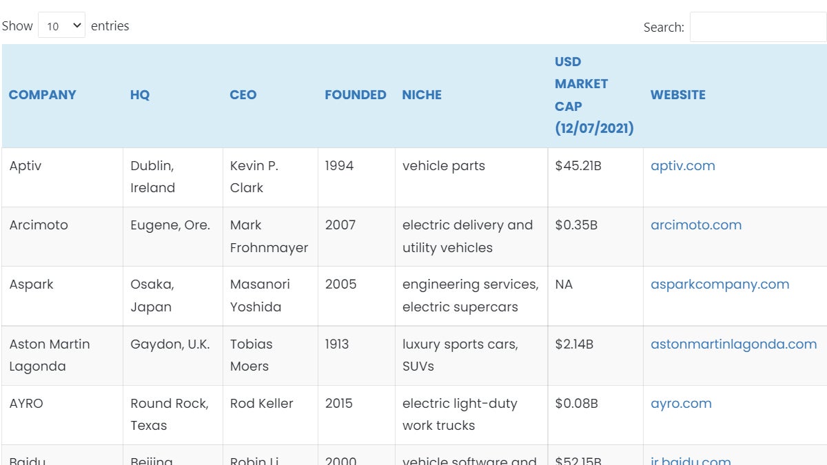The image size is (827, 465).
Task: Click CEO name Kevin P. Clark
Action: point(254,177)
